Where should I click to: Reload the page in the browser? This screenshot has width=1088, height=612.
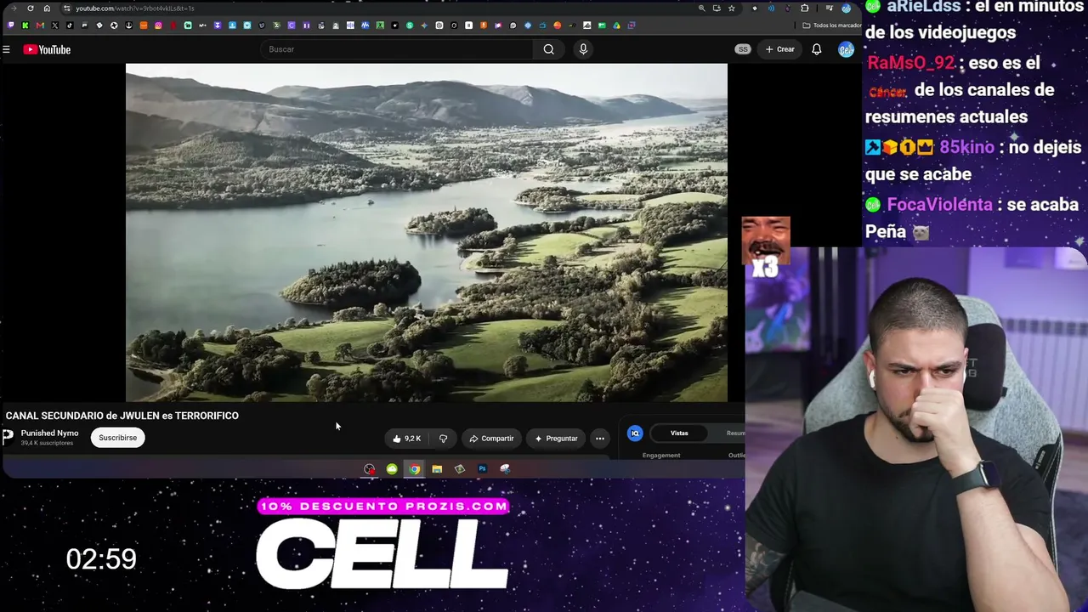coord(31,8)
